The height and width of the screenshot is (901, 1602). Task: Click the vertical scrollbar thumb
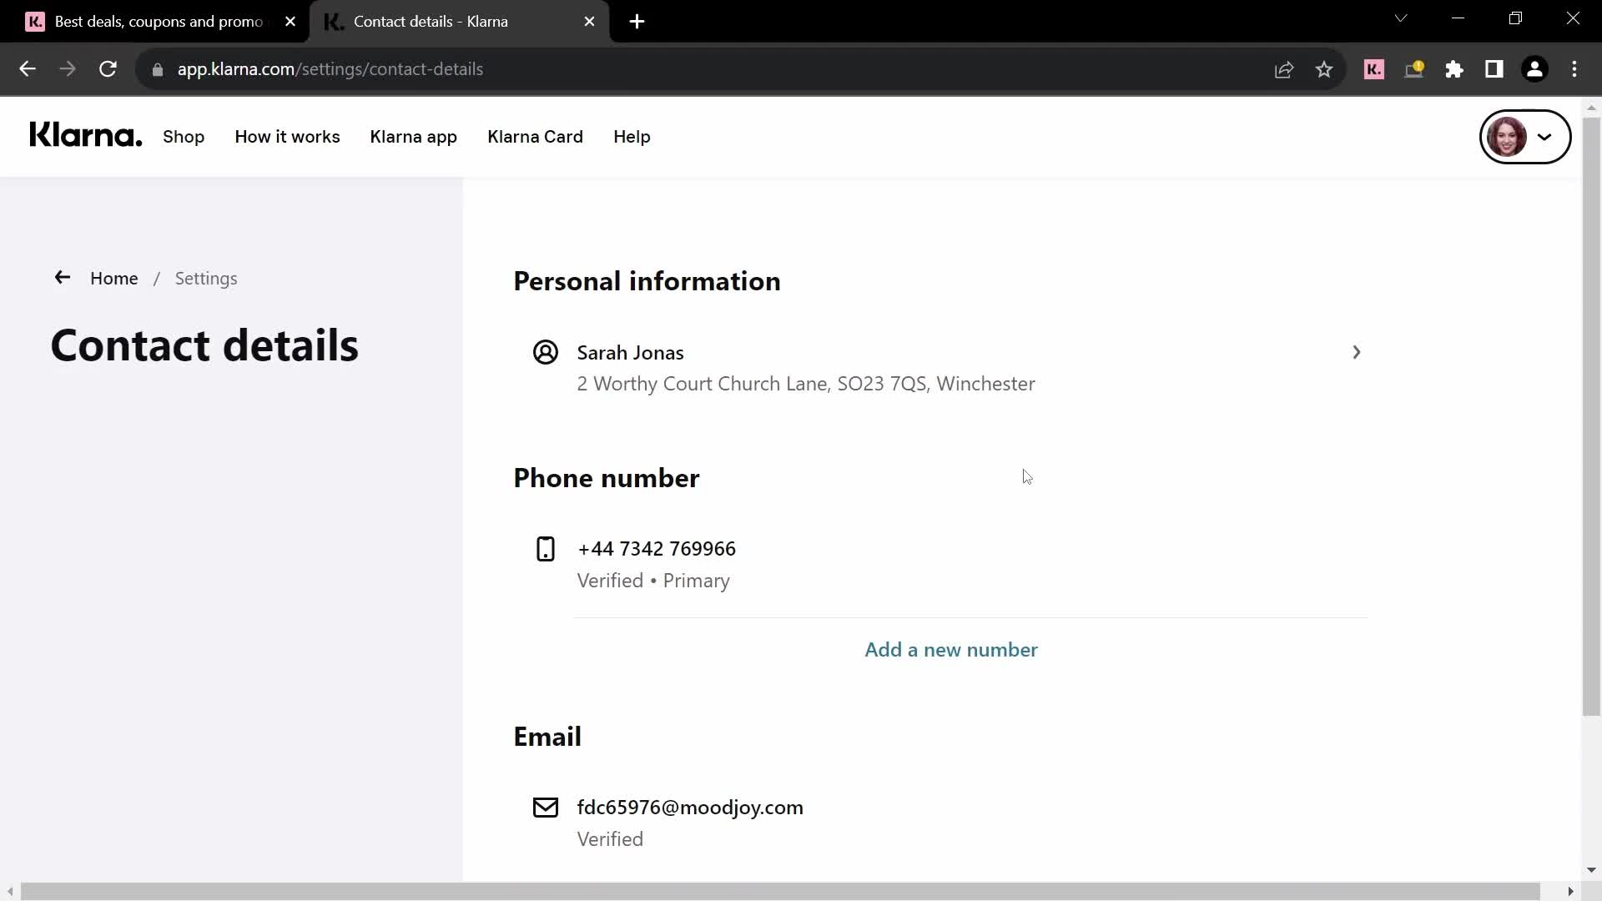[1591, 417]
